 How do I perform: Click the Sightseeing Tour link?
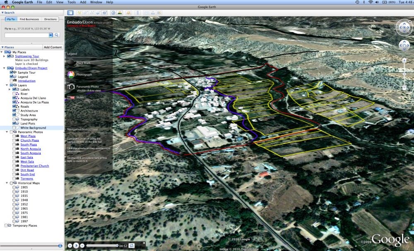(27, 56)
